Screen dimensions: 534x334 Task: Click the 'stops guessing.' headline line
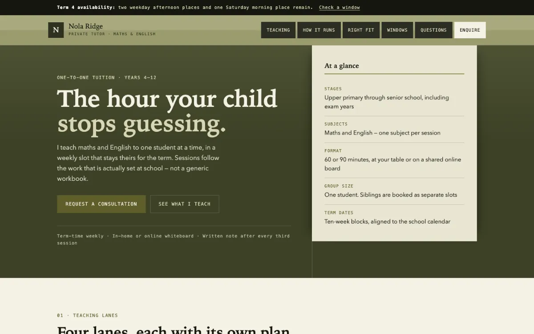[142, 124]
